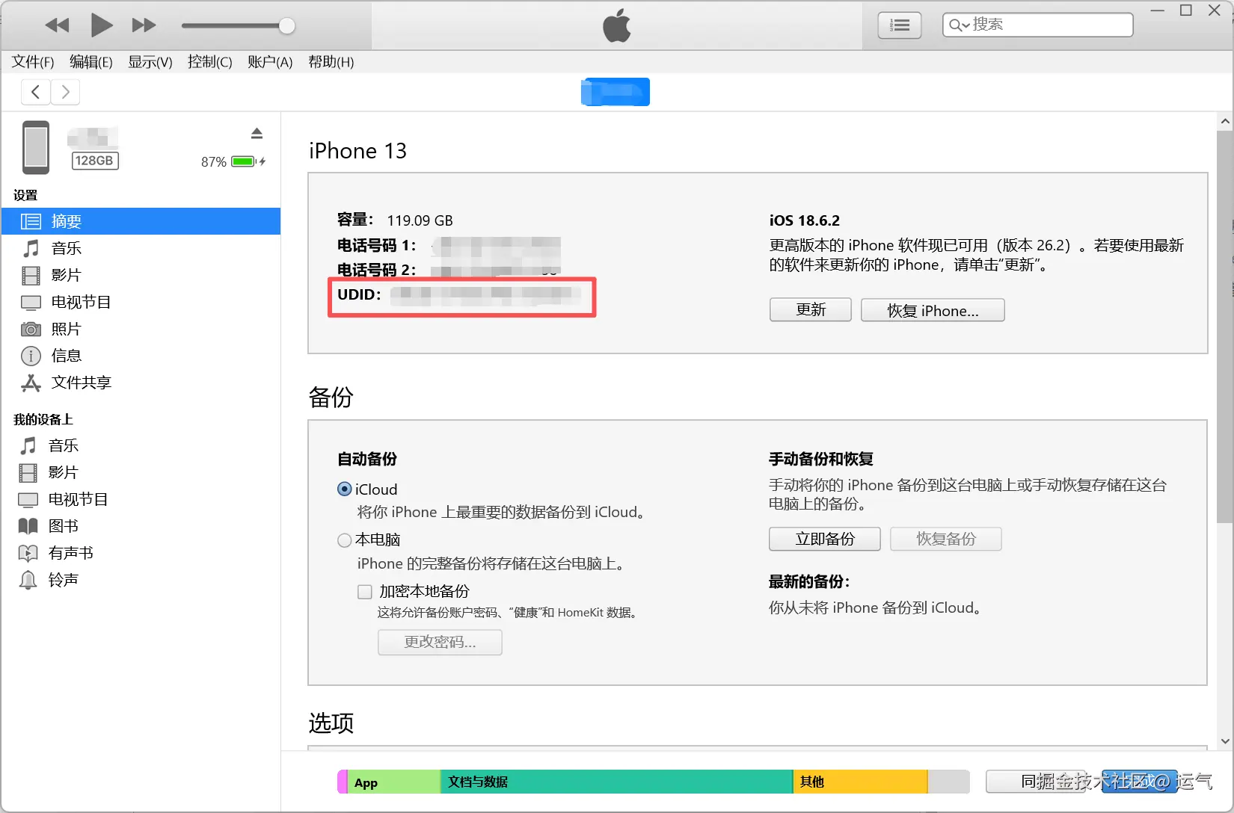Click the TV icon for 电视节目 under 设置
1234x813 pixels.
31,303
